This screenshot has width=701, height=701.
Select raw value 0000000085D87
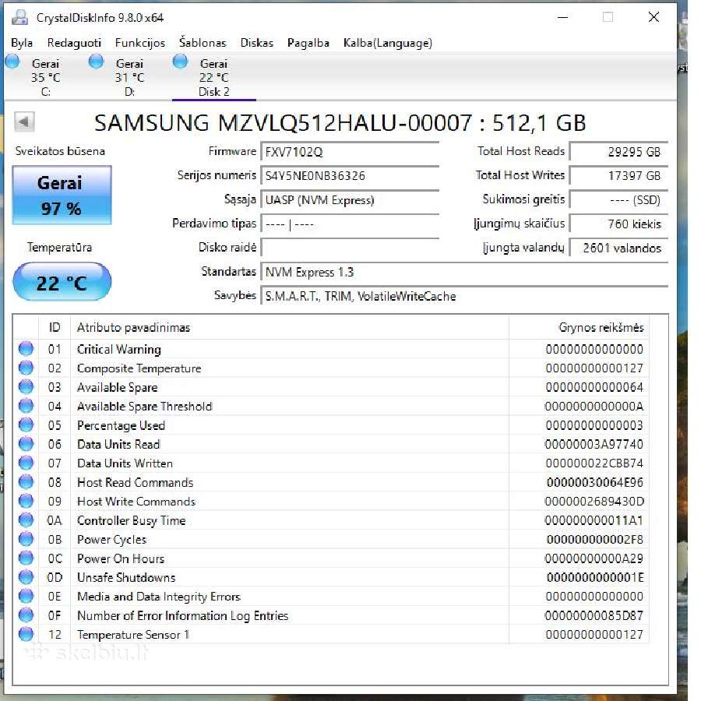594,615
